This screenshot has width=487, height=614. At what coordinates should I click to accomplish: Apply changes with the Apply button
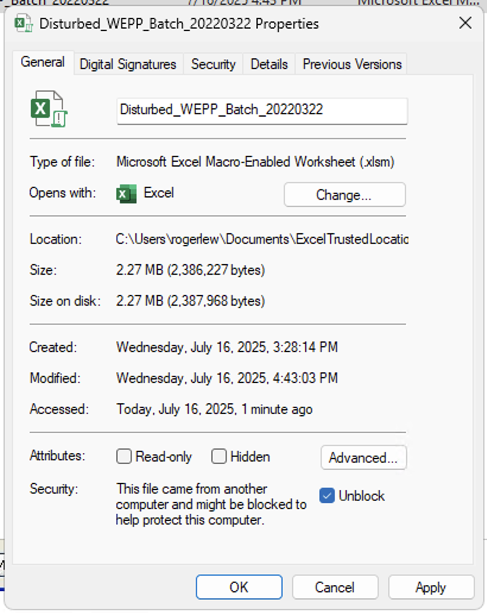click(431, 587)
